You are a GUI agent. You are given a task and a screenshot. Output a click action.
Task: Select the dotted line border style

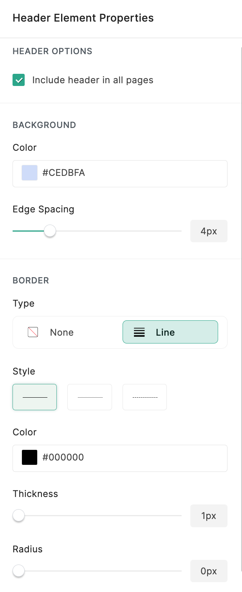click(90, 397)
